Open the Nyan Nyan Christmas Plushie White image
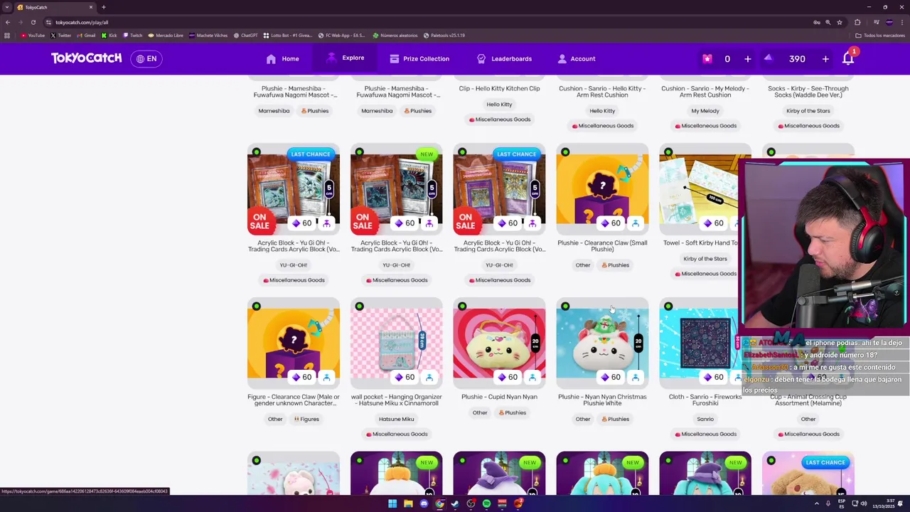Screen dimensions: 910x512 point(602,343)
